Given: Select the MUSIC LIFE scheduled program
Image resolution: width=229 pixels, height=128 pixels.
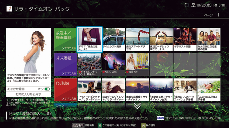Looking at the screenshot, I should (x=114, y=65).
